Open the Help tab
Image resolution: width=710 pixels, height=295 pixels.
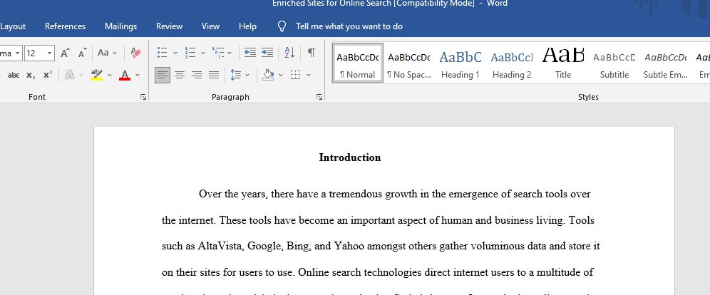coord(247,26)
